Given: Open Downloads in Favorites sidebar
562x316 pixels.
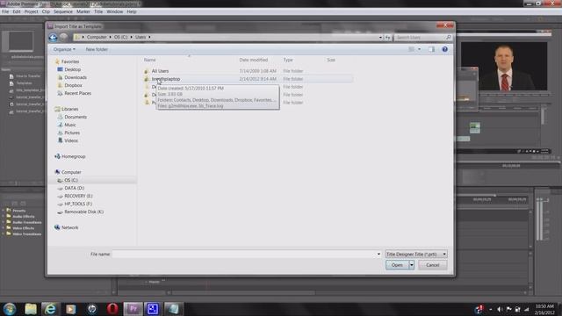Looking at the screenshot, I should click(x=76, y=77).
